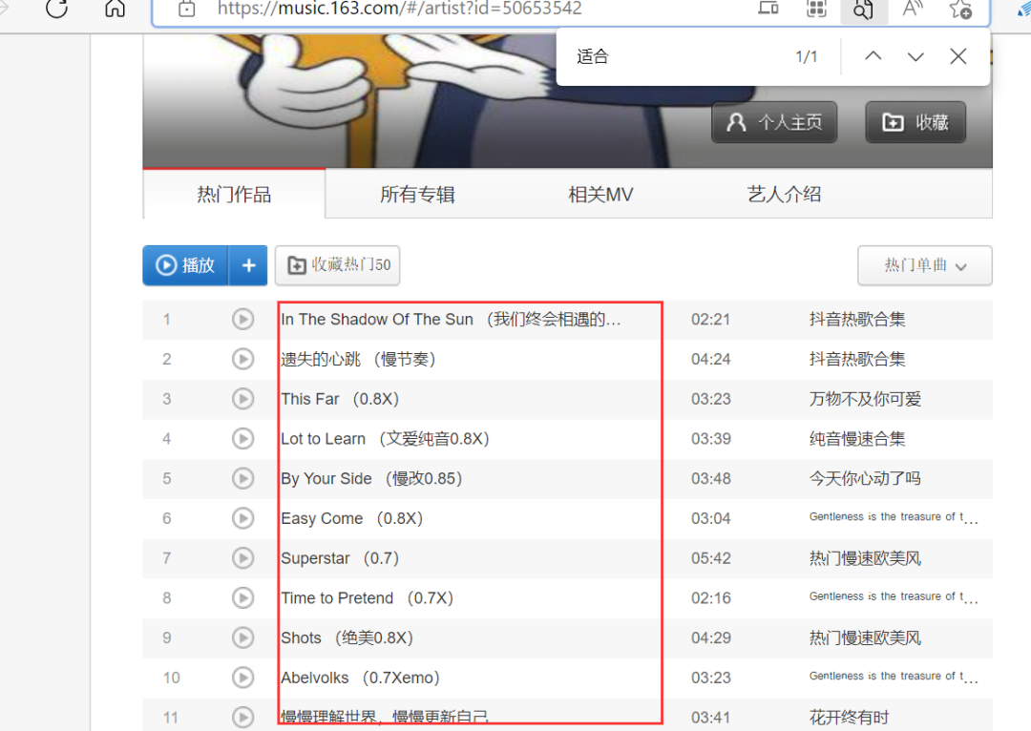The width and height of the screenshot is (1031, 731).
Task: Click the QR code grid icon
Action: (816, 10)
